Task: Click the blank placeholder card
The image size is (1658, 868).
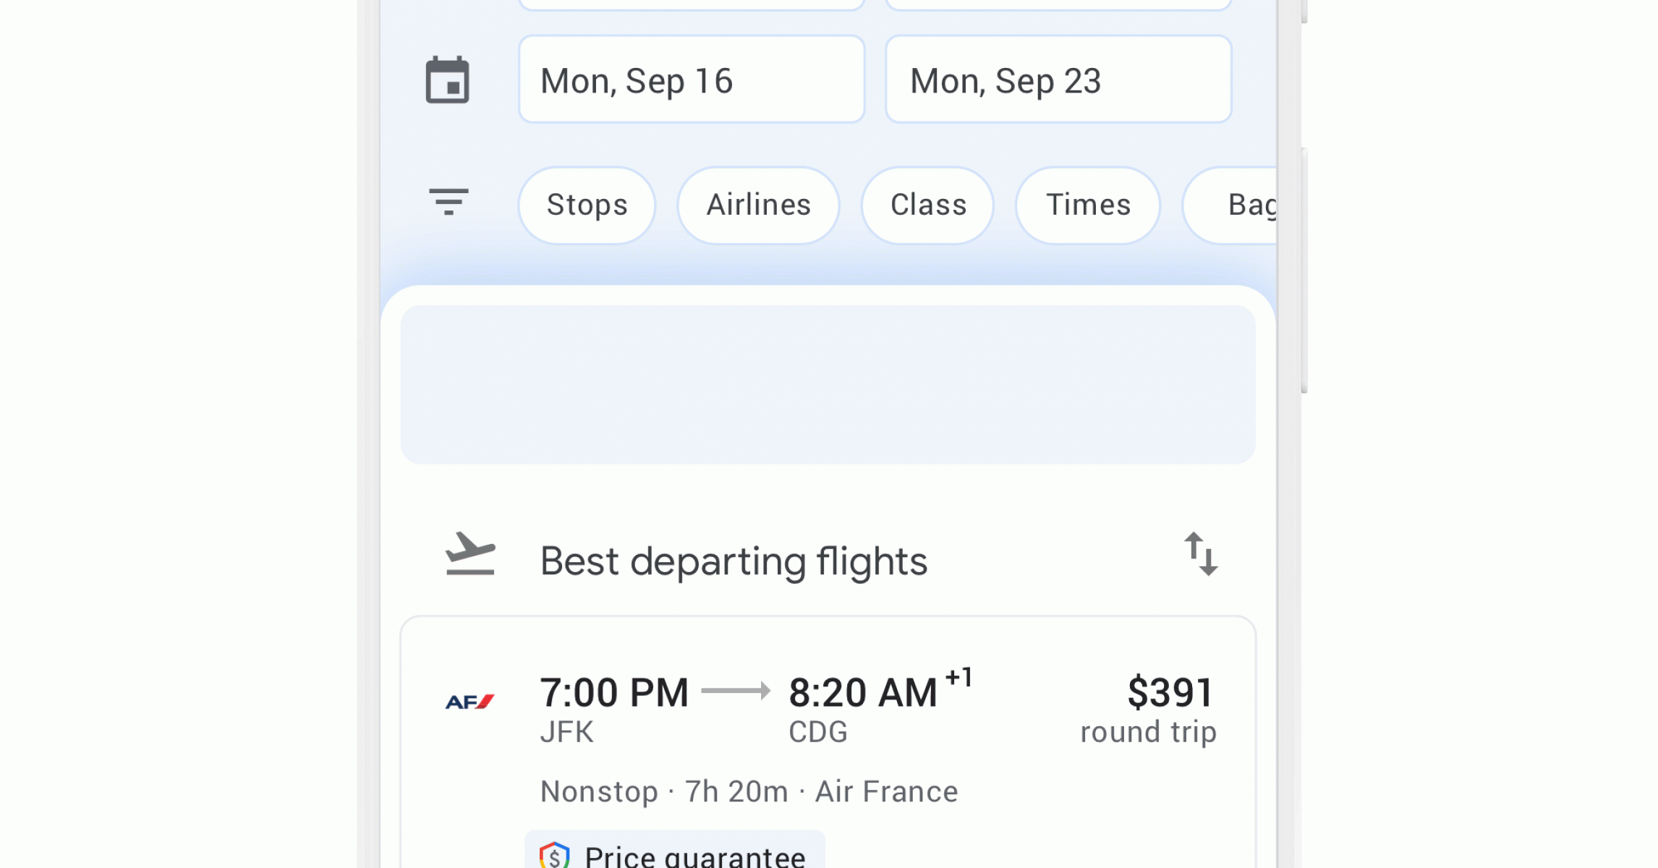Action: (x=828, y=385)
